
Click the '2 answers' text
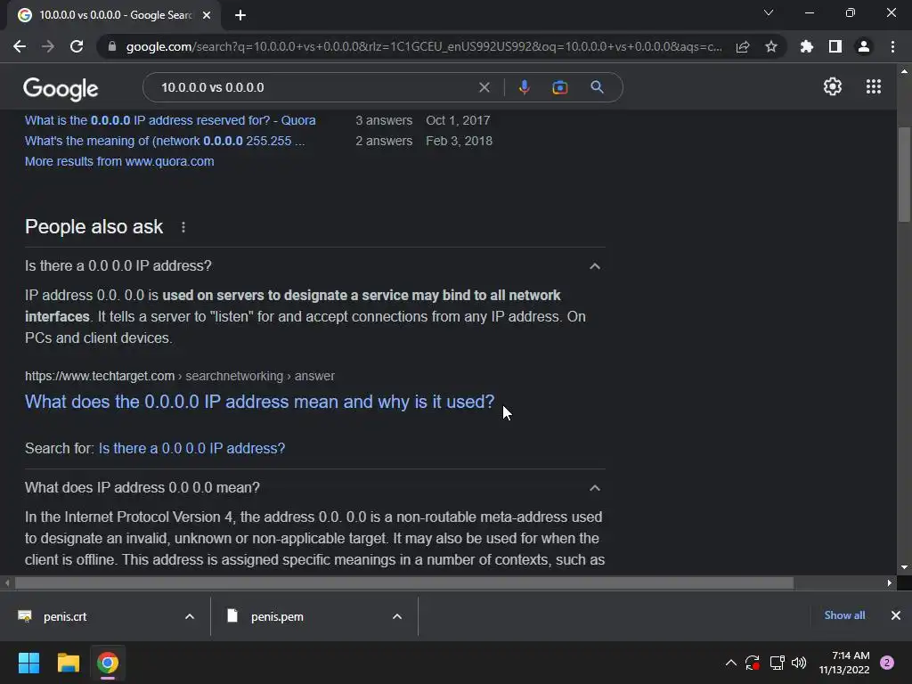click(x=384, y=141)
